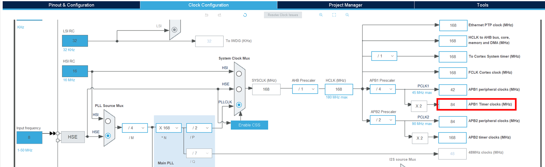This screenshot has width=545, height=167.
Task: Select PLLCLK in System Clock Mux
Action: (x=239, y=105)
